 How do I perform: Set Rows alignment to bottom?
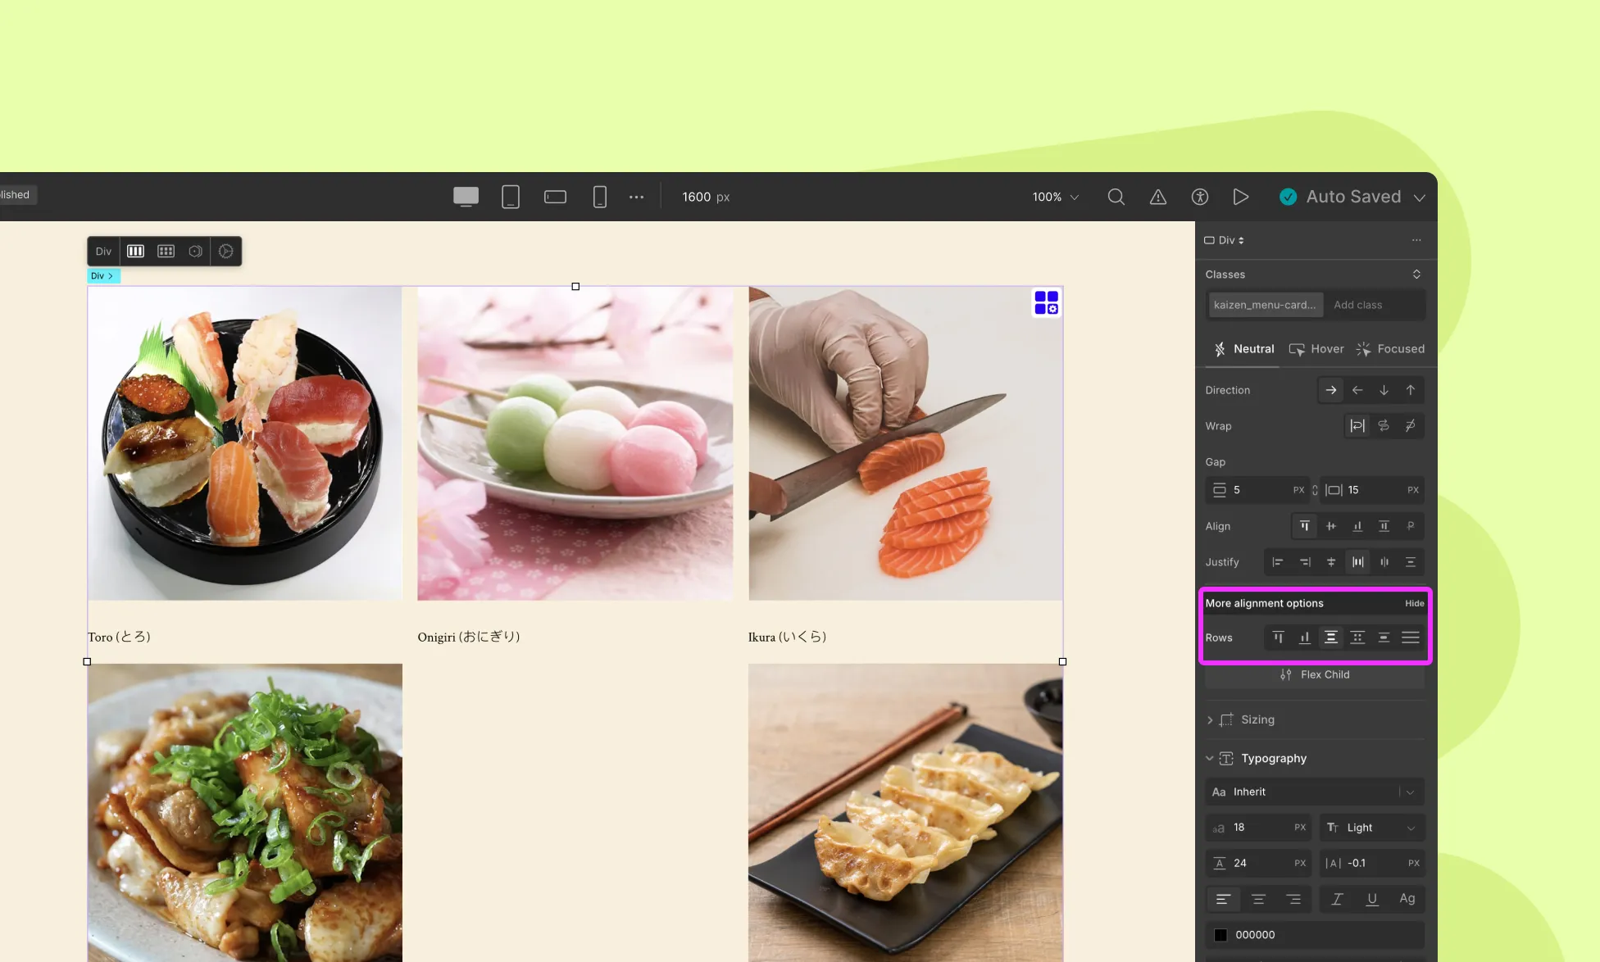tap(1305, 638)
